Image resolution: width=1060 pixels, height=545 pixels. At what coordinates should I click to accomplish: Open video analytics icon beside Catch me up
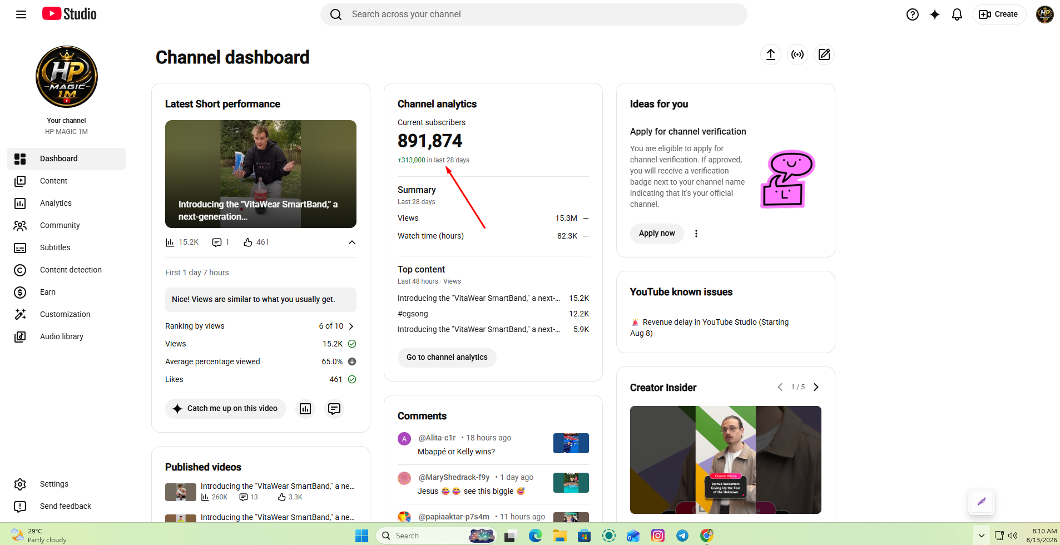tap(305, 409)
